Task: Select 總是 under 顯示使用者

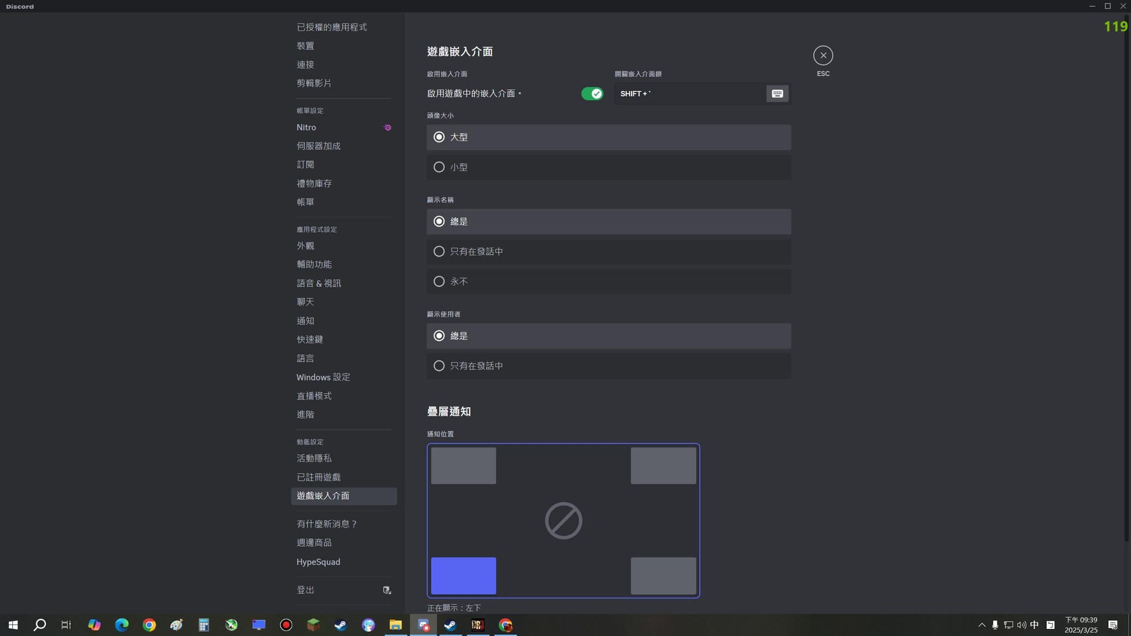Action: tap(609, 336)
